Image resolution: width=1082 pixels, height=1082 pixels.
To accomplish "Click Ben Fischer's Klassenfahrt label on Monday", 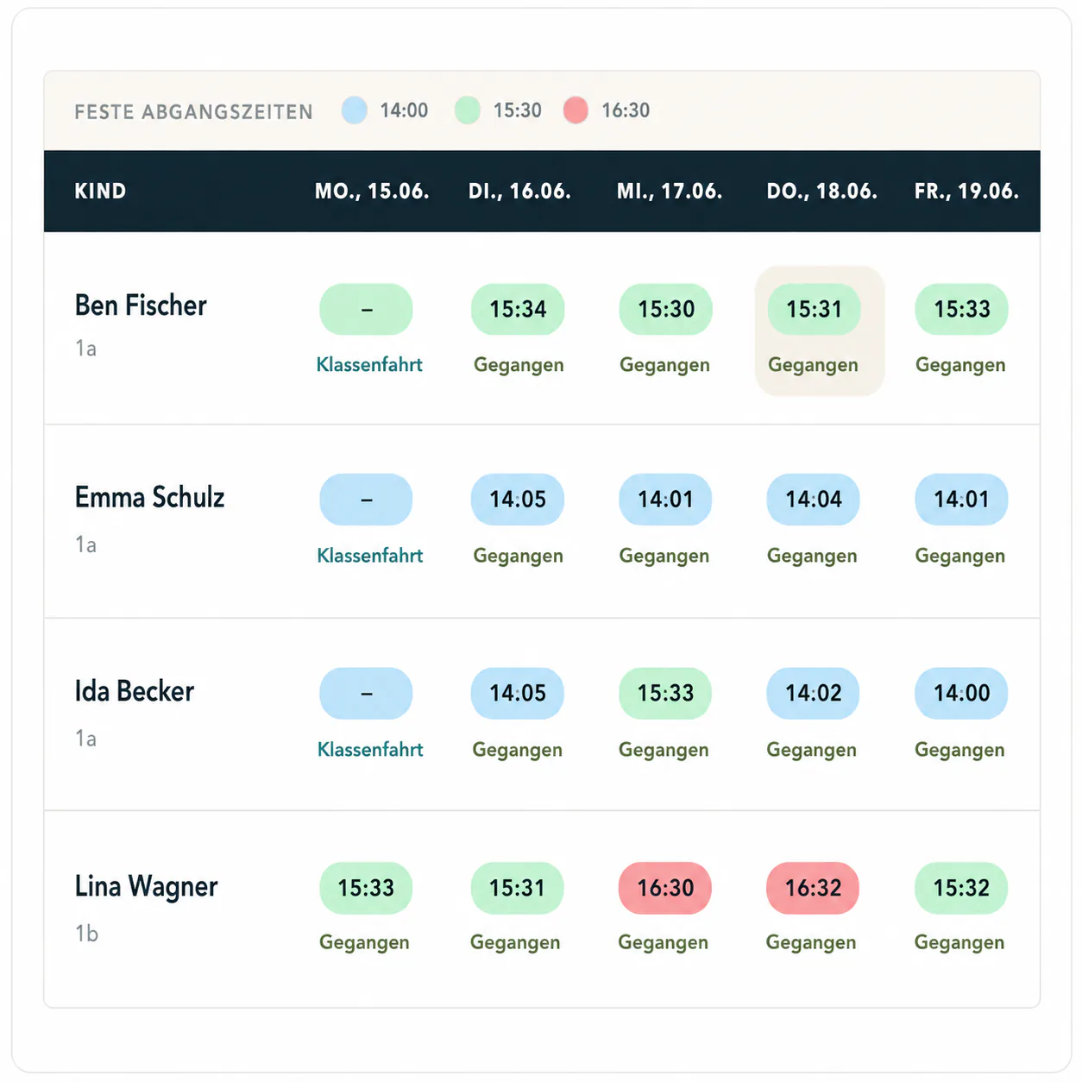I will point(369,365).
